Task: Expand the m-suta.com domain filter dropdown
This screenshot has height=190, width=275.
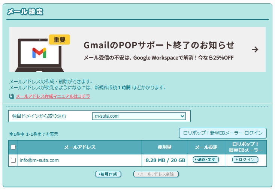Action: pyautogui.click(x=139, y=116)
